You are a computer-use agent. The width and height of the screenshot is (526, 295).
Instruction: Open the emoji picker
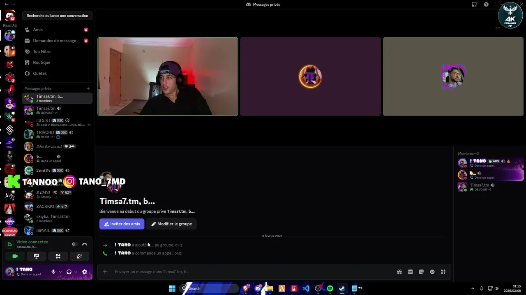pos(432,272)
